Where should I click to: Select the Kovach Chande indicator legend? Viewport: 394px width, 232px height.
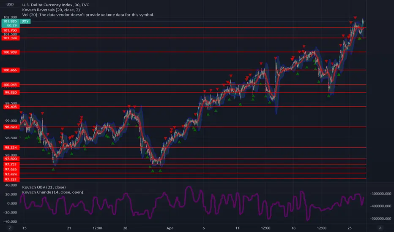tap(52, 192)
